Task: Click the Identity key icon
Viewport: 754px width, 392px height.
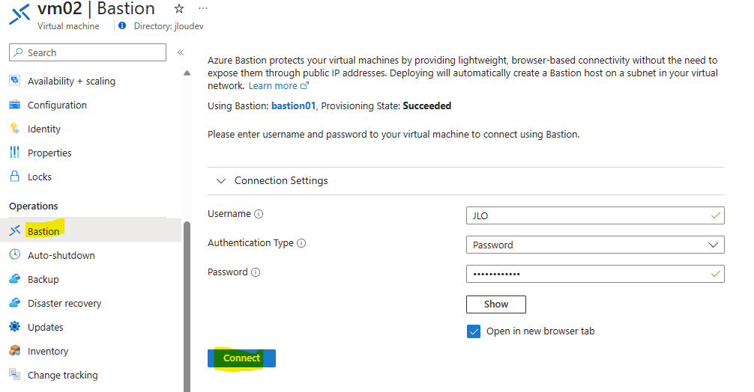Action: click(x=15, y=129)
